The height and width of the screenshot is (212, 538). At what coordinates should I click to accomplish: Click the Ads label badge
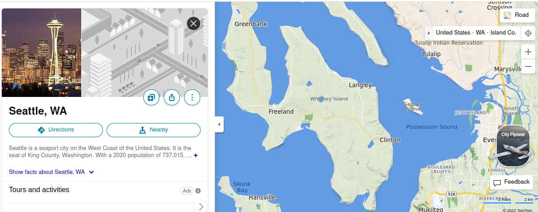click(x=187, y=191)
